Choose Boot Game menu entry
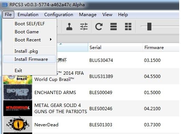181x134 pixels. coord(30,32)
